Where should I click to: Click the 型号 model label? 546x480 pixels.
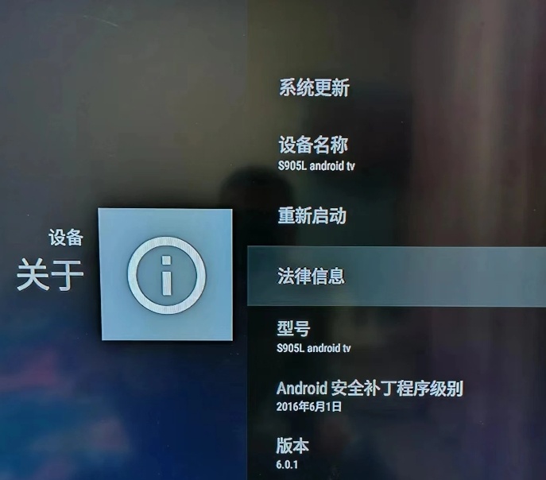pos(293,328)
